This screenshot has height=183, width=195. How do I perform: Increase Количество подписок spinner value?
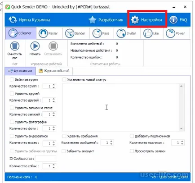(x=182, y=141)
